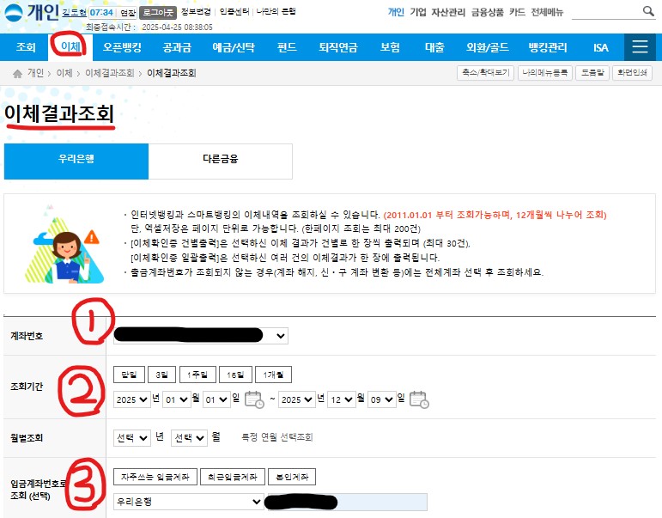Click the 로그아웃 button
Image resolution: width=662 pixels, height=518 pixels.
pos(158,13)
